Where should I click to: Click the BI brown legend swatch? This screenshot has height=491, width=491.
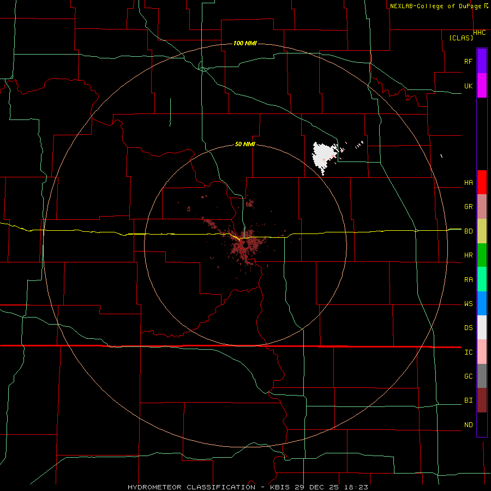[482, 400]
